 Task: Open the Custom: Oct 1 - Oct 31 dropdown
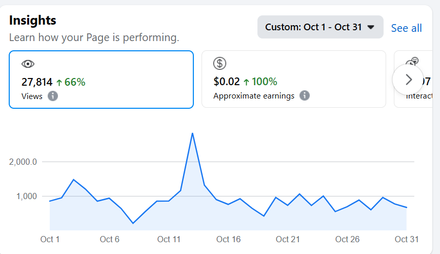[320, 27]
